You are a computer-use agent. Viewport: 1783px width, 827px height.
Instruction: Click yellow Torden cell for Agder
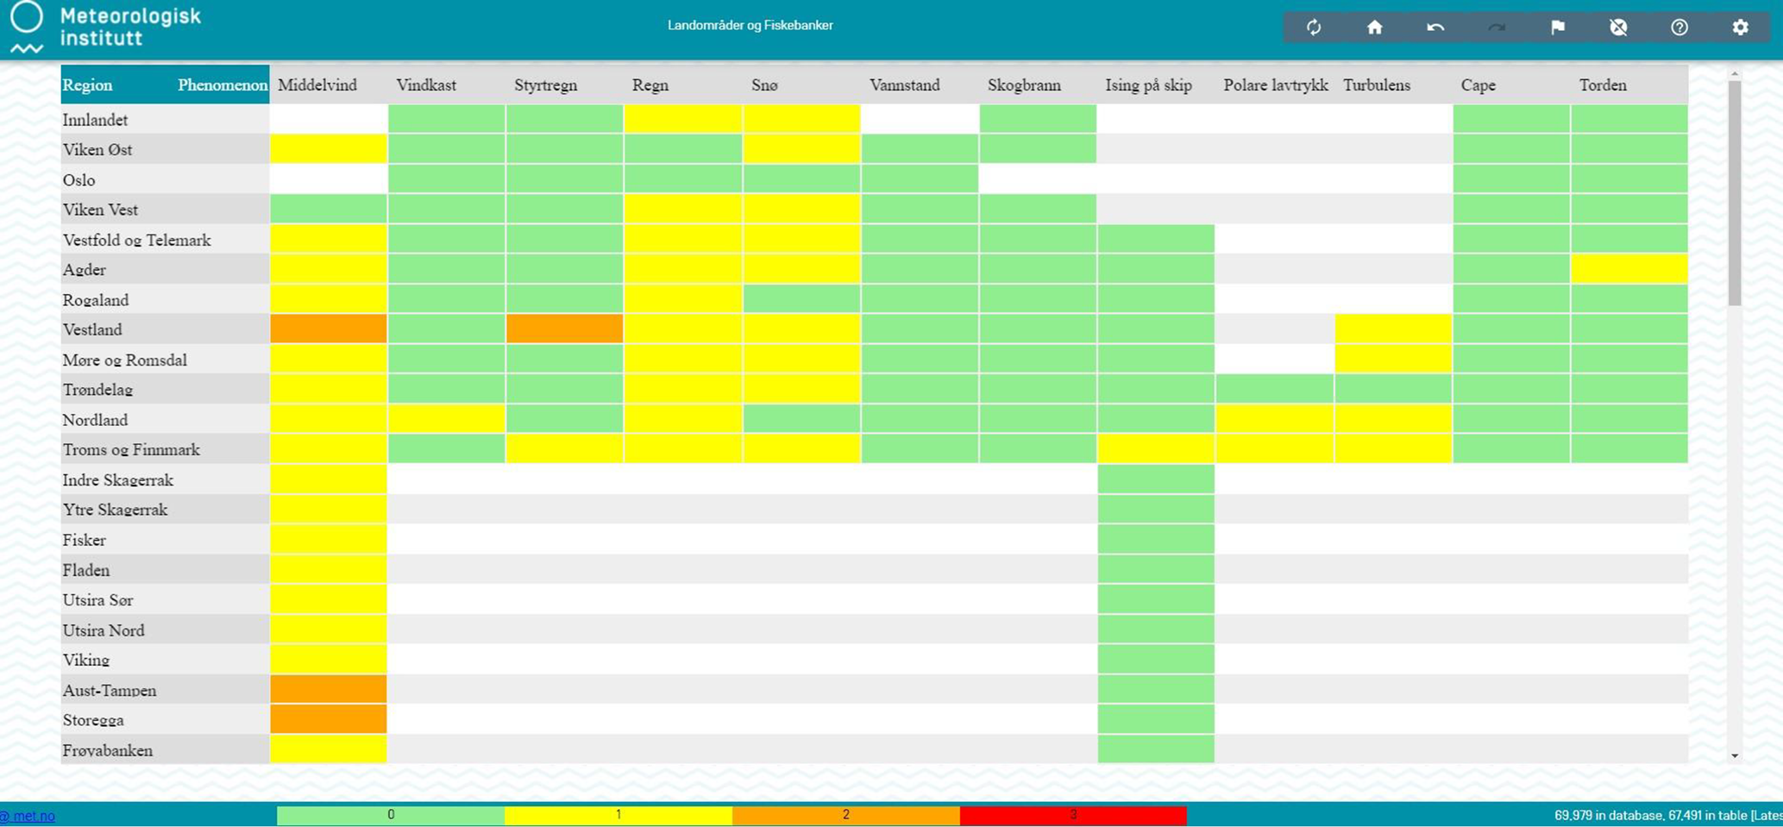click(1629, 269)
